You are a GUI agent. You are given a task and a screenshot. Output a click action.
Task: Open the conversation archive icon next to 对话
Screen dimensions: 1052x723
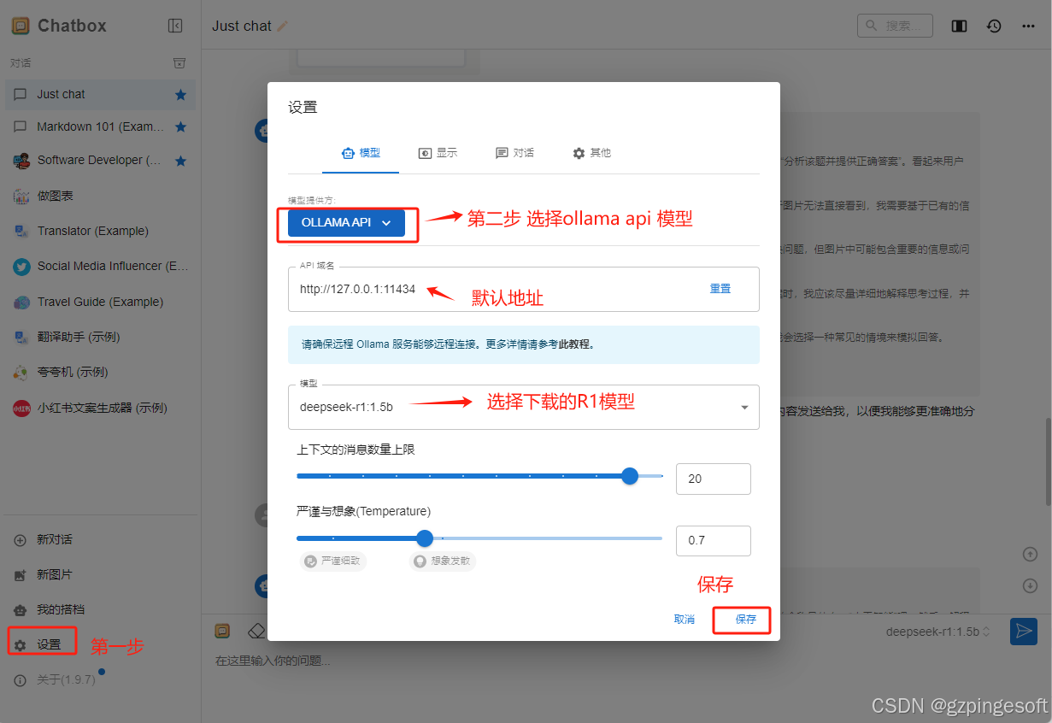(179, 63)
